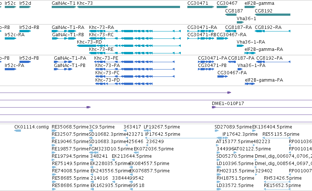312x191 pixels.
Task: Click cDNA RH53426.5prime
Action: point(277,181)
